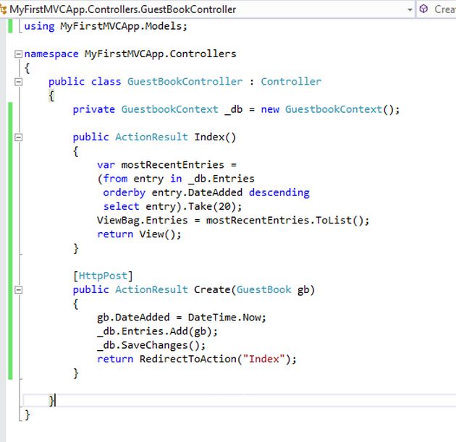456x442 pixels.
Task: Click 'MyFirstMVCApp.Models' in the using statement
Action: pyautogui.click(x=121, y=26)
